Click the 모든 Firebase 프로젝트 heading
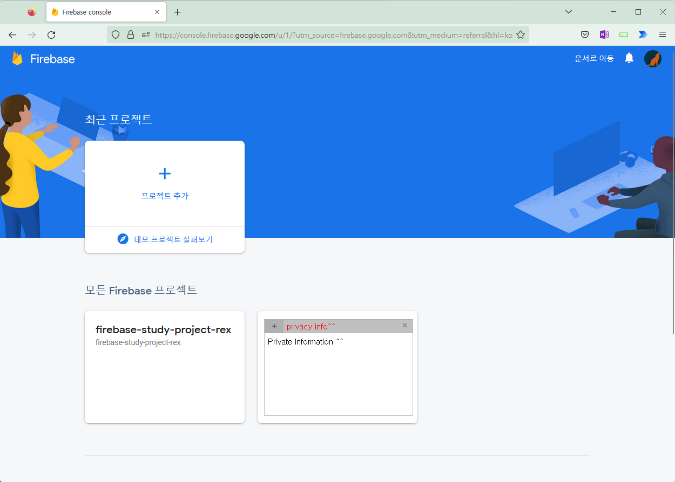 point(141,290)
